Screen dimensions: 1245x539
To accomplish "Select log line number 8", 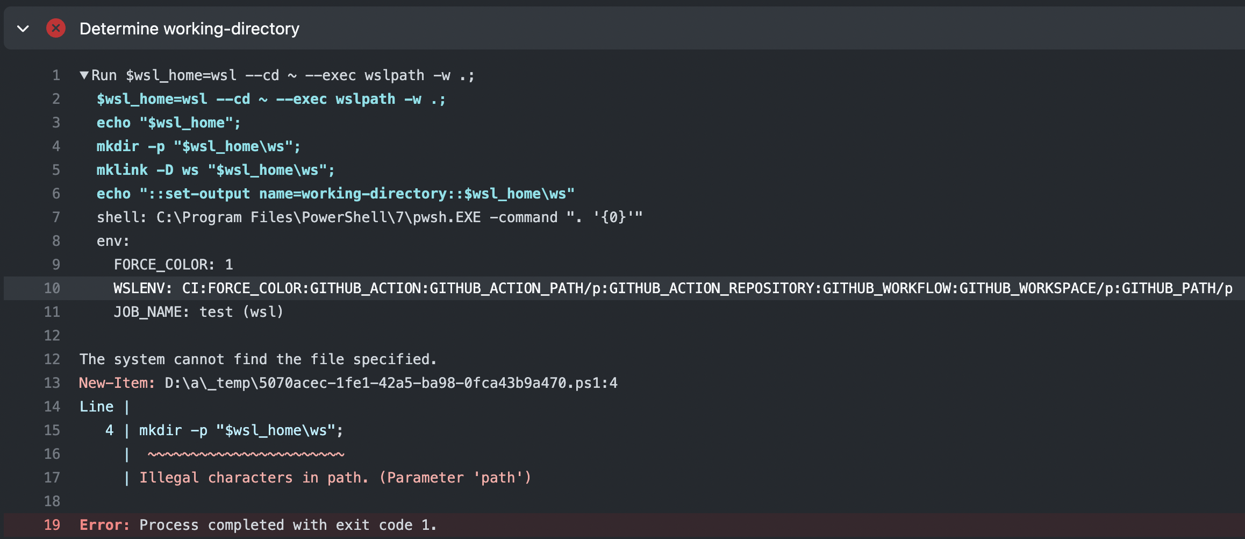I will (56, 241).
